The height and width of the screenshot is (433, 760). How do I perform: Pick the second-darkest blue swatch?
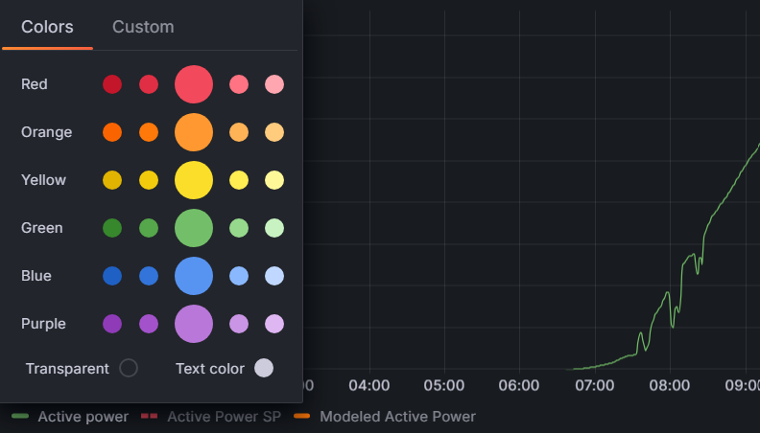pos(149,276)
